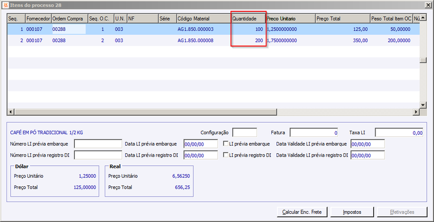
Task: Select the Preço Total column header
Action: pos(343,19)
